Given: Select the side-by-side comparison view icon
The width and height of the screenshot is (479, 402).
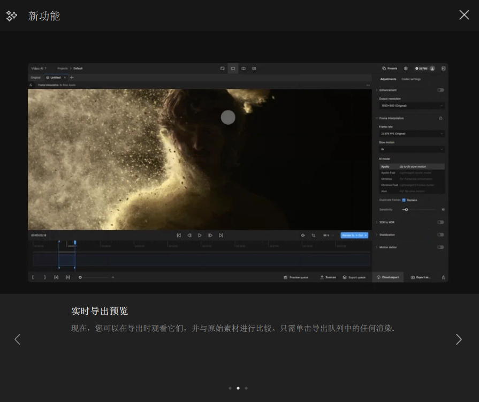Looking at the screenshot, I should [244, 69].
